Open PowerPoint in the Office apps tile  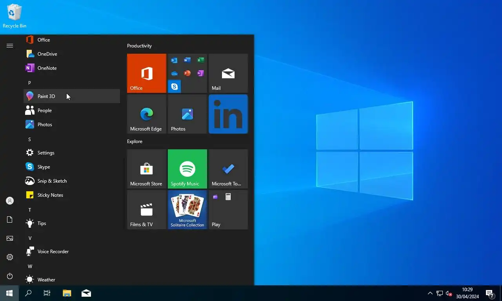coord(187,73)
